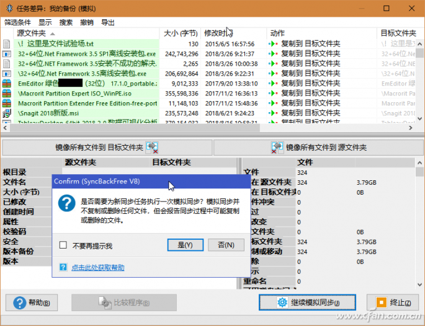Open the 导出 menu
Viewport: 425px width, 326px height.
[107, 22]
